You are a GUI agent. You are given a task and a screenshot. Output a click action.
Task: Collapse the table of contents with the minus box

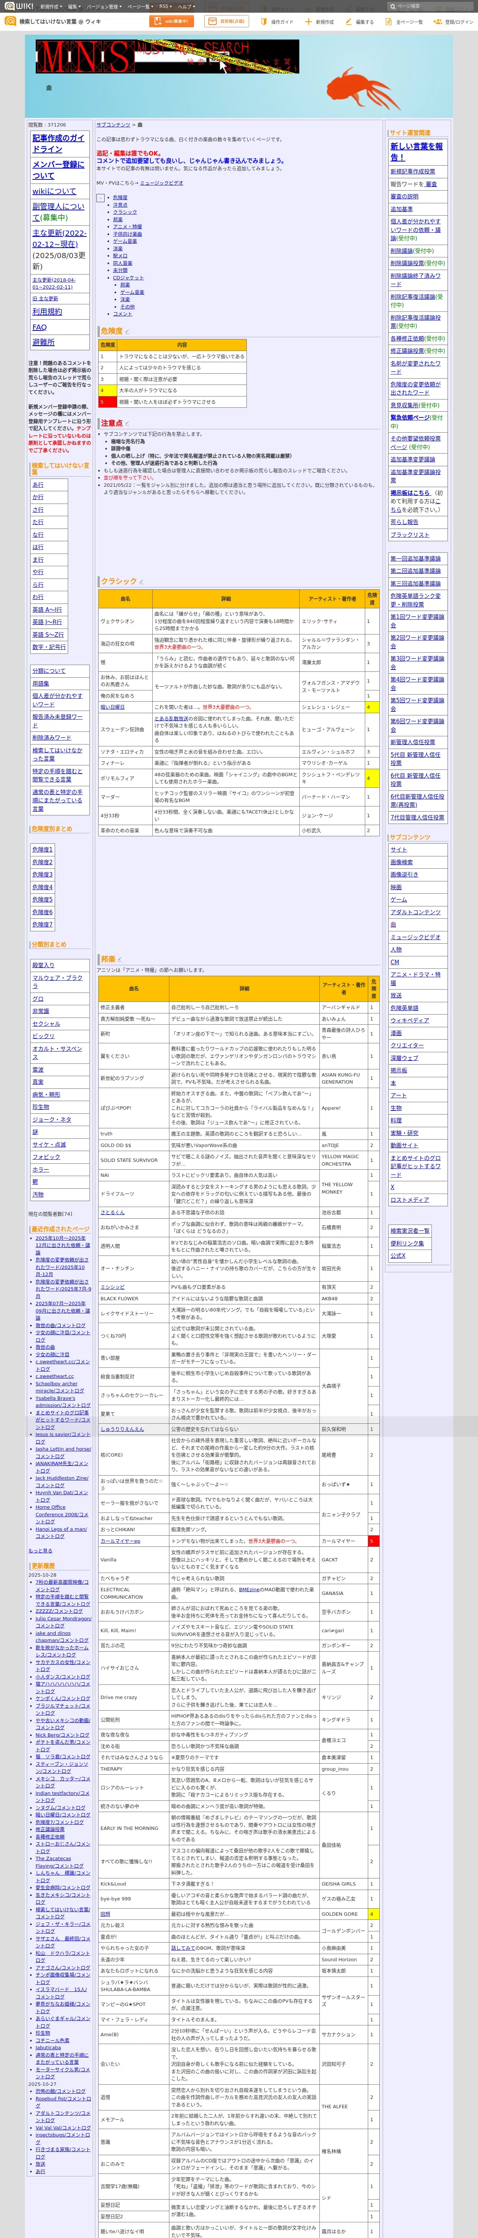point(101,198)
